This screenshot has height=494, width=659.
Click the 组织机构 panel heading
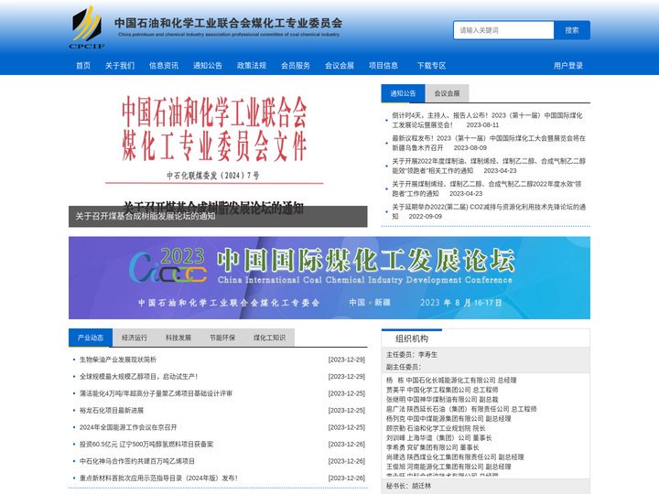tap(412, 338)
